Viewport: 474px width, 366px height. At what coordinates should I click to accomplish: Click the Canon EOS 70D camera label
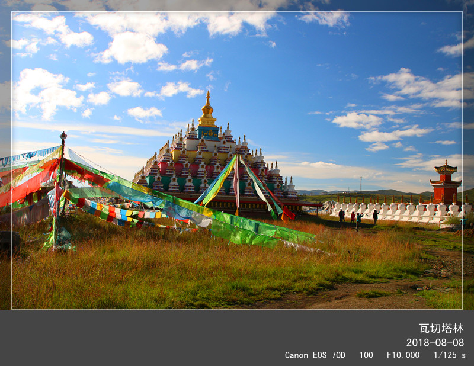tap(315, 355)
